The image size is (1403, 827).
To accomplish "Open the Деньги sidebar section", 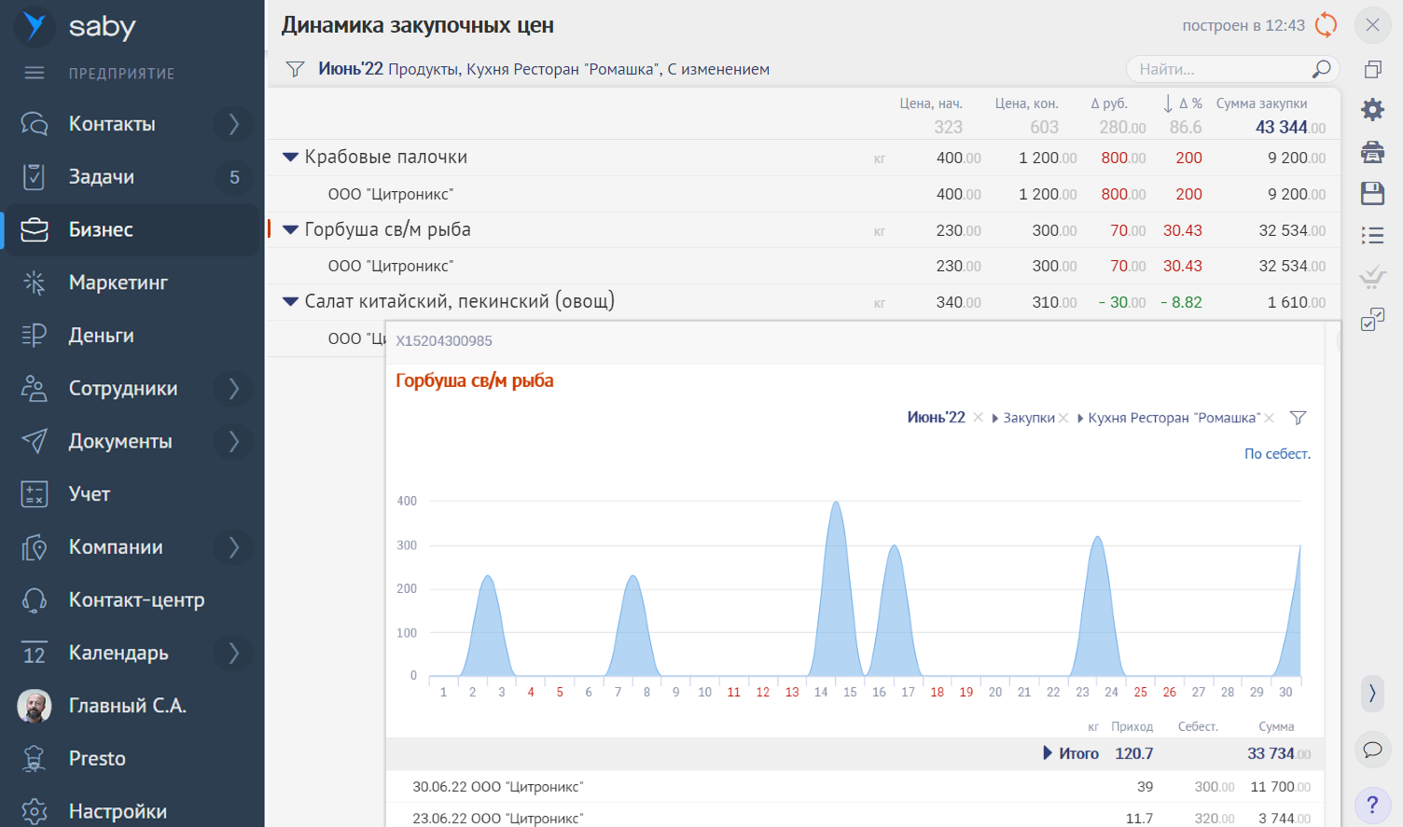I will [x=101, y=336].
